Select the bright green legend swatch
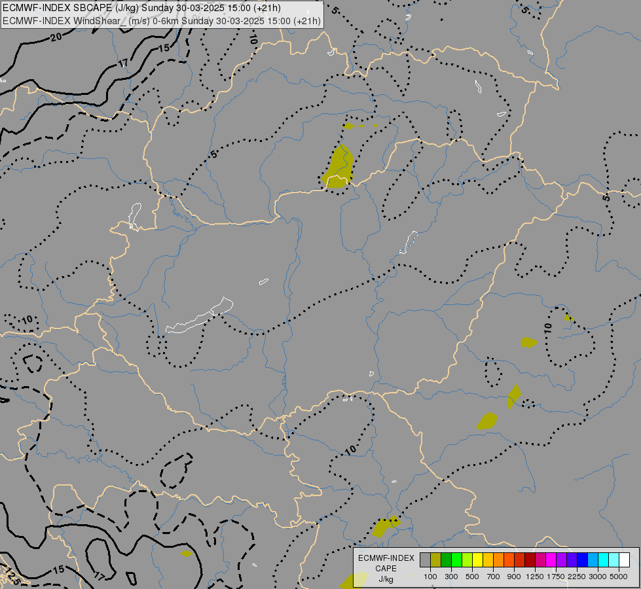The image size is (641, 589). [456, 560]
